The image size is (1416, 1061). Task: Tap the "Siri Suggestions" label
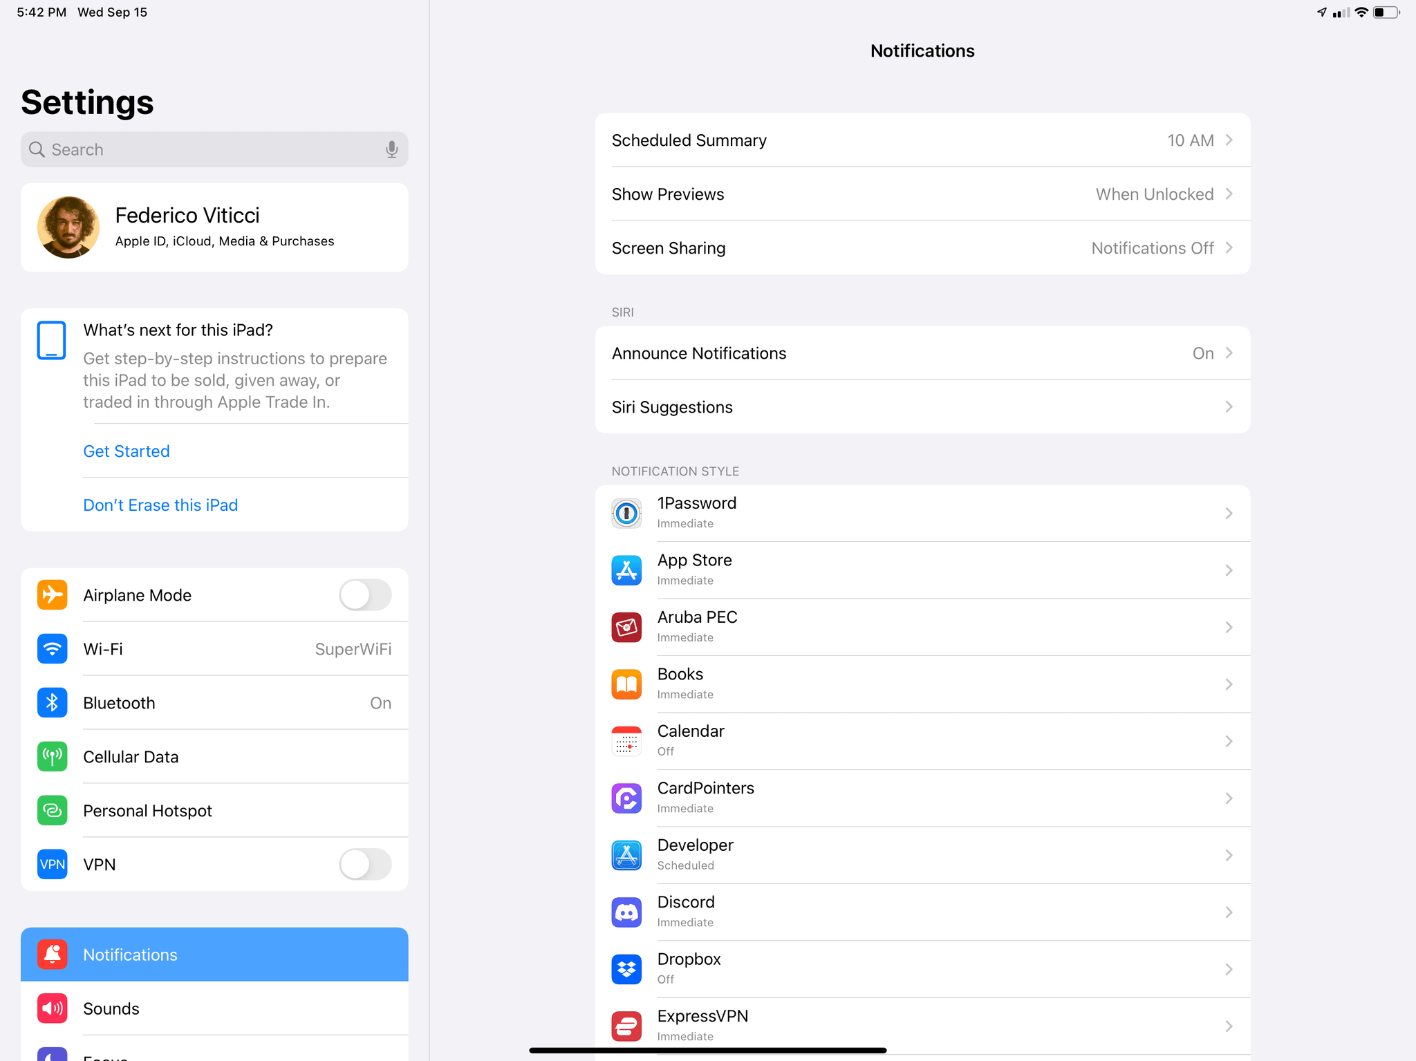[672, 407]
